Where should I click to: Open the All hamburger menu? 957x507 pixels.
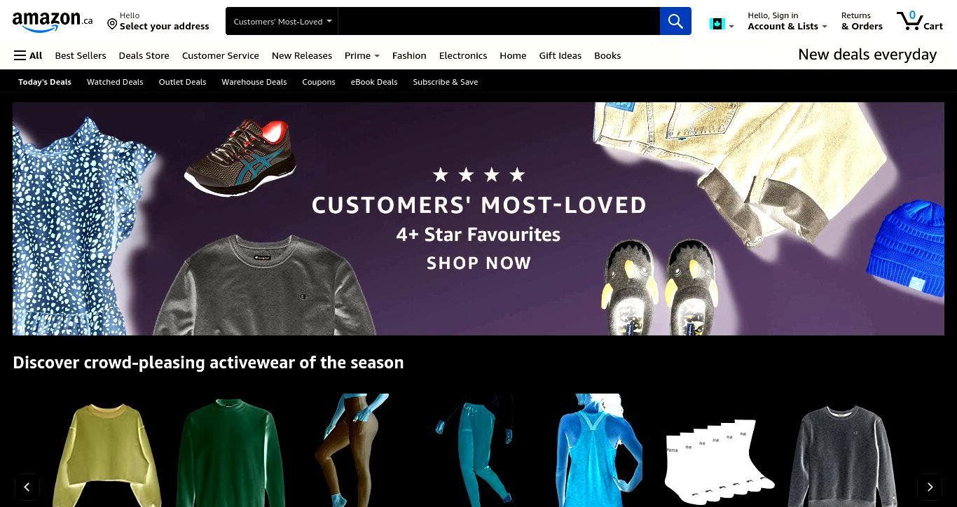pos(28,55)
